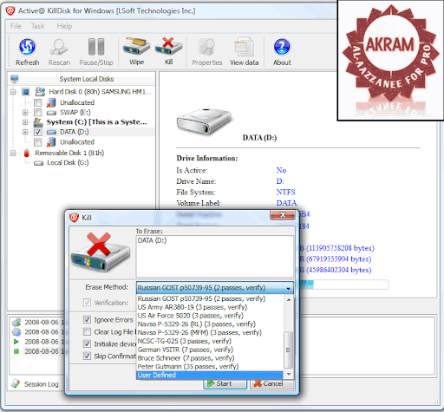The height and width of the screenshot is (412, 444).
Task: Expand the System (C:) tree node
Action: click(25, 122)
